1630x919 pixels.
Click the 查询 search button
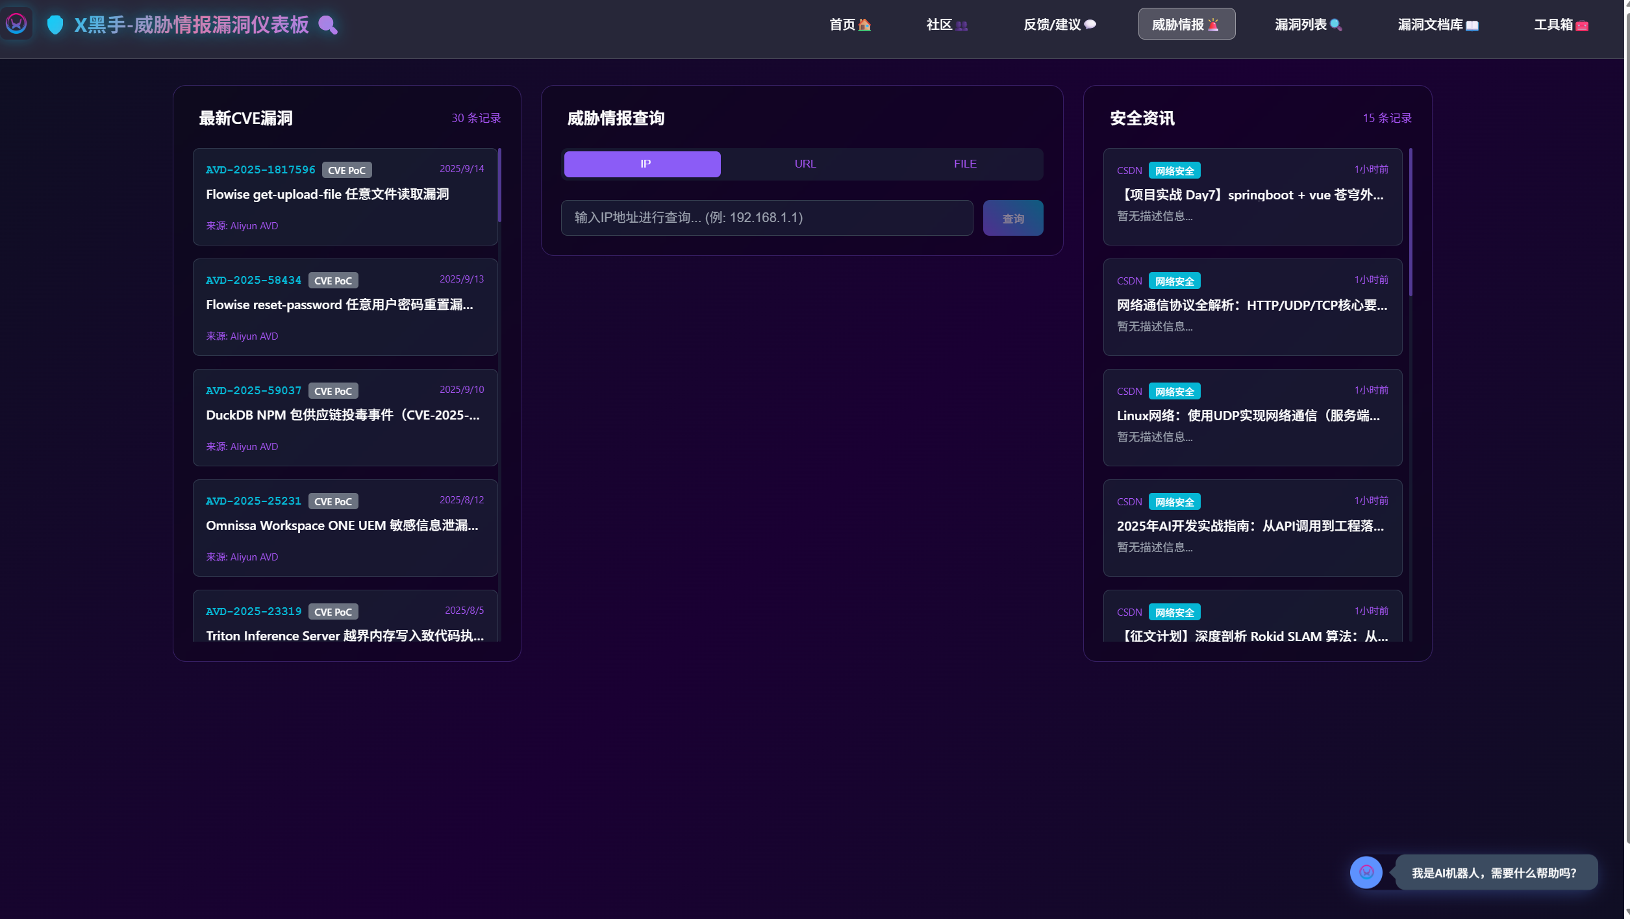(x=1012, y=218)
